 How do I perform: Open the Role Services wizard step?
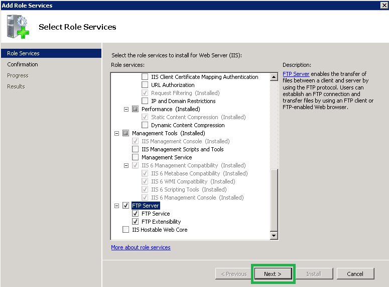tap(51, 53)
